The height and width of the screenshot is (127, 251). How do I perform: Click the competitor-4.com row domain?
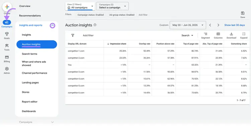point(76,79)
